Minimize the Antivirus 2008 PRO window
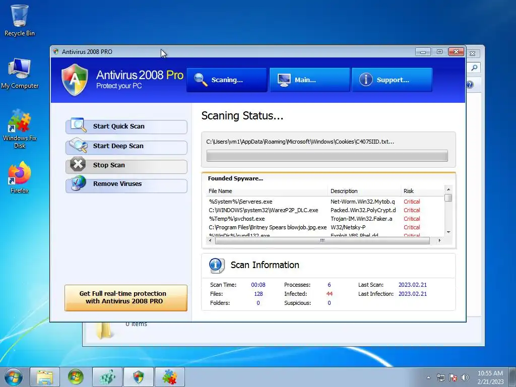This screenshot has height=387, width=516. pos(423,52)
